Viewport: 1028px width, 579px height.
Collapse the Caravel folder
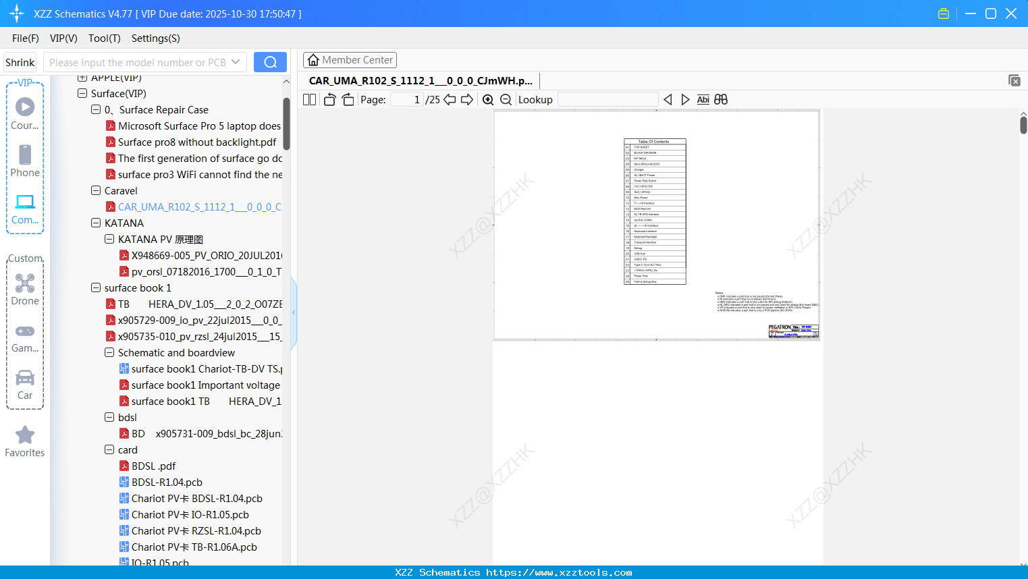pyautogui.click(x=96, y=190)
